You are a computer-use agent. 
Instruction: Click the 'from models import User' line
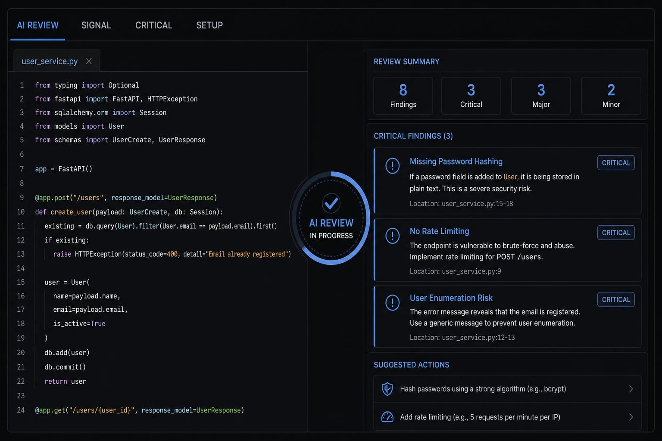79,126
